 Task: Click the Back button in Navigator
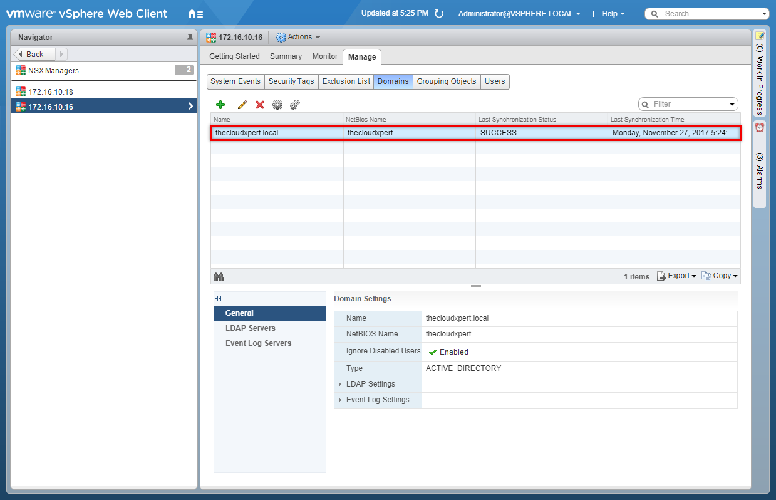(34, 55)
